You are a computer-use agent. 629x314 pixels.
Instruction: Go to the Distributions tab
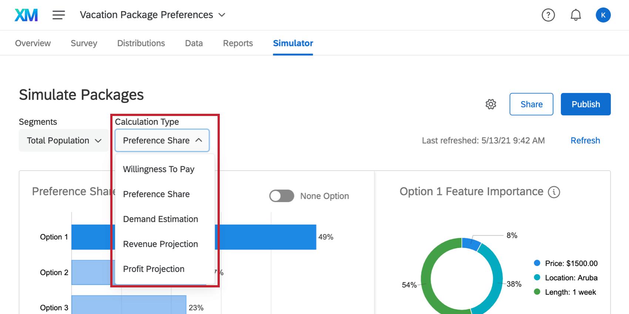141,43
